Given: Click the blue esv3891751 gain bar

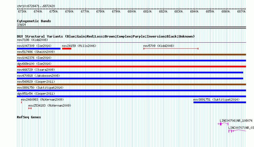Looking at the screenshot, I should click(220, 102).
